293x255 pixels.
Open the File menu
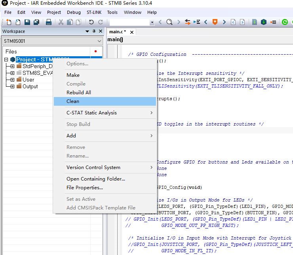8,12
